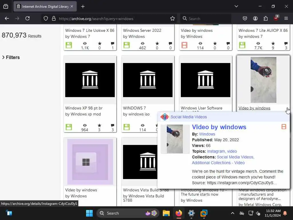293x220 pixels.
Task: Click the Firefox taskbar icon
Action: point(179,213)
